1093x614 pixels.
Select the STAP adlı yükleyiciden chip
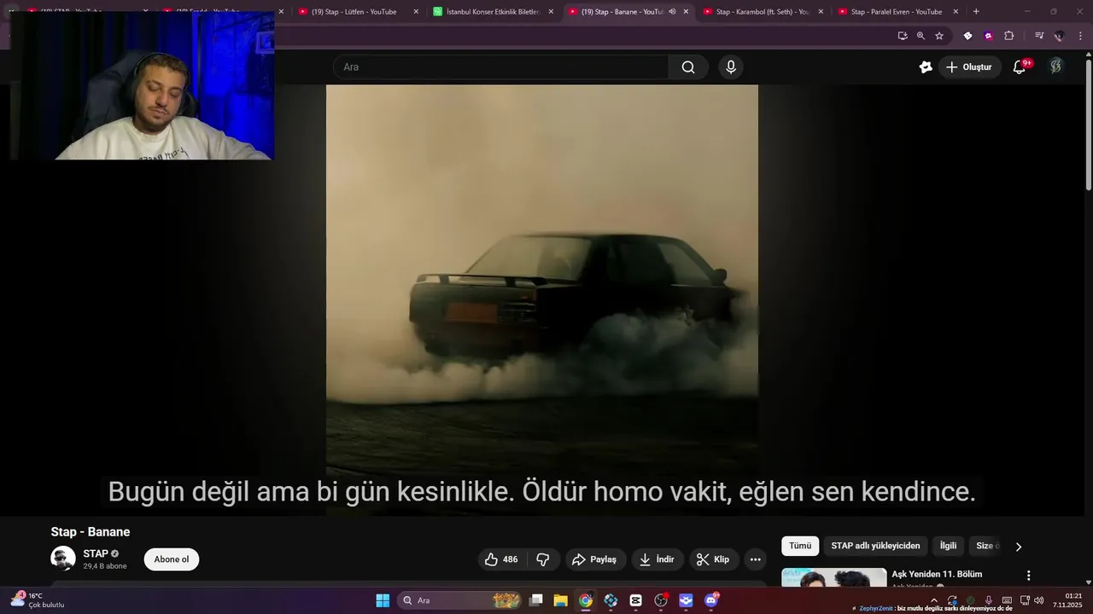(875, 546)
